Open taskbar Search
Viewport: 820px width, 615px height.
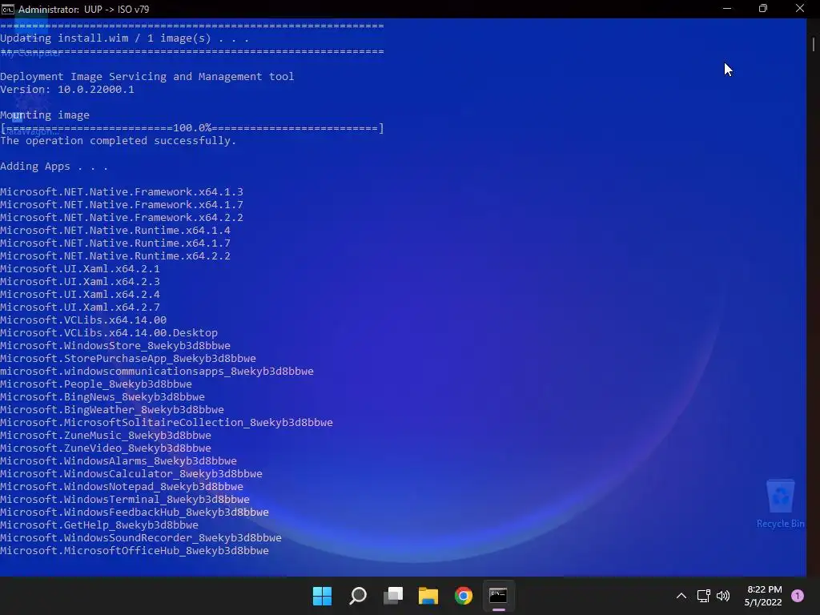358,596
